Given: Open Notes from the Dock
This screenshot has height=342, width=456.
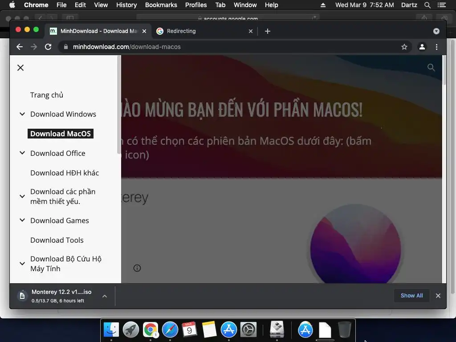Looking at the screenshot, I should (x=209, y=330).
